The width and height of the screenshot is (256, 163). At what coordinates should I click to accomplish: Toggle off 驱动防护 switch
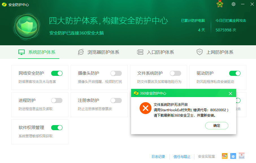tap(235, 73)
